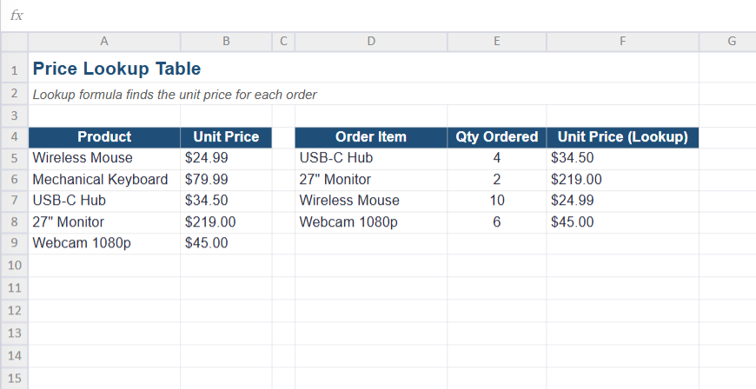The height and width of the screenshot is (389, 756).
Task: Select column G header
Action: tap(732, 42)
